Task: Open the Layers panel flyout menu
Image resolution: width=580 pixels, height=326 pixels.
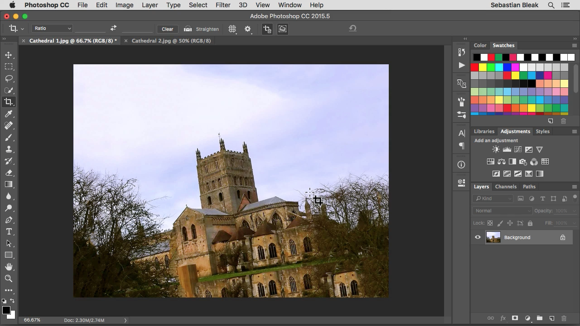Action: point(574,187)
